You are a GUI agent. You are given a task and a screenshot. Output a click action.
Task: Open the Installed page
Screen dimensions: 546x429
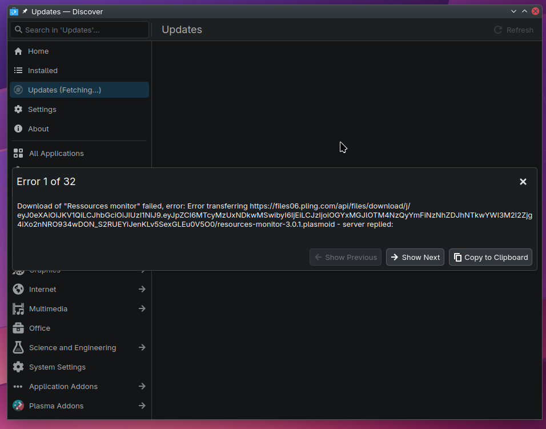click(x=79, y=71)
